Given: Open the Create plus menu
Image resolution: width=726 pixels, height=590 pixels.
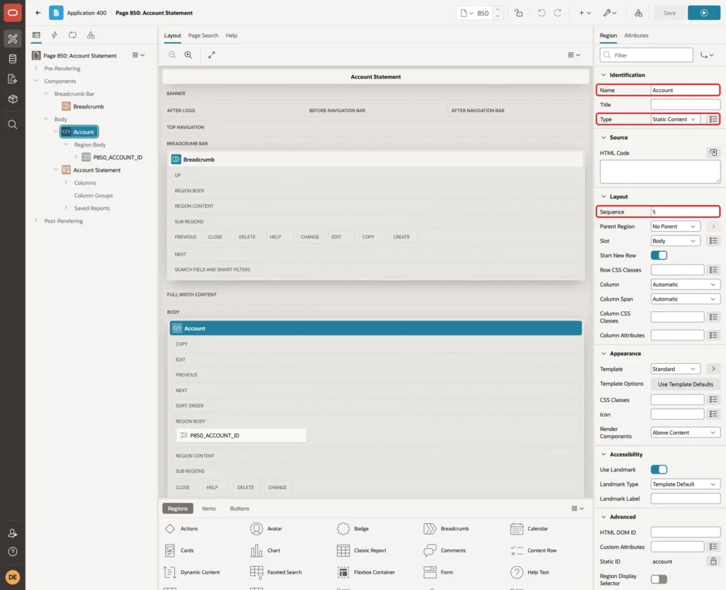Looking at the screenshot, I should coord(585,13).
